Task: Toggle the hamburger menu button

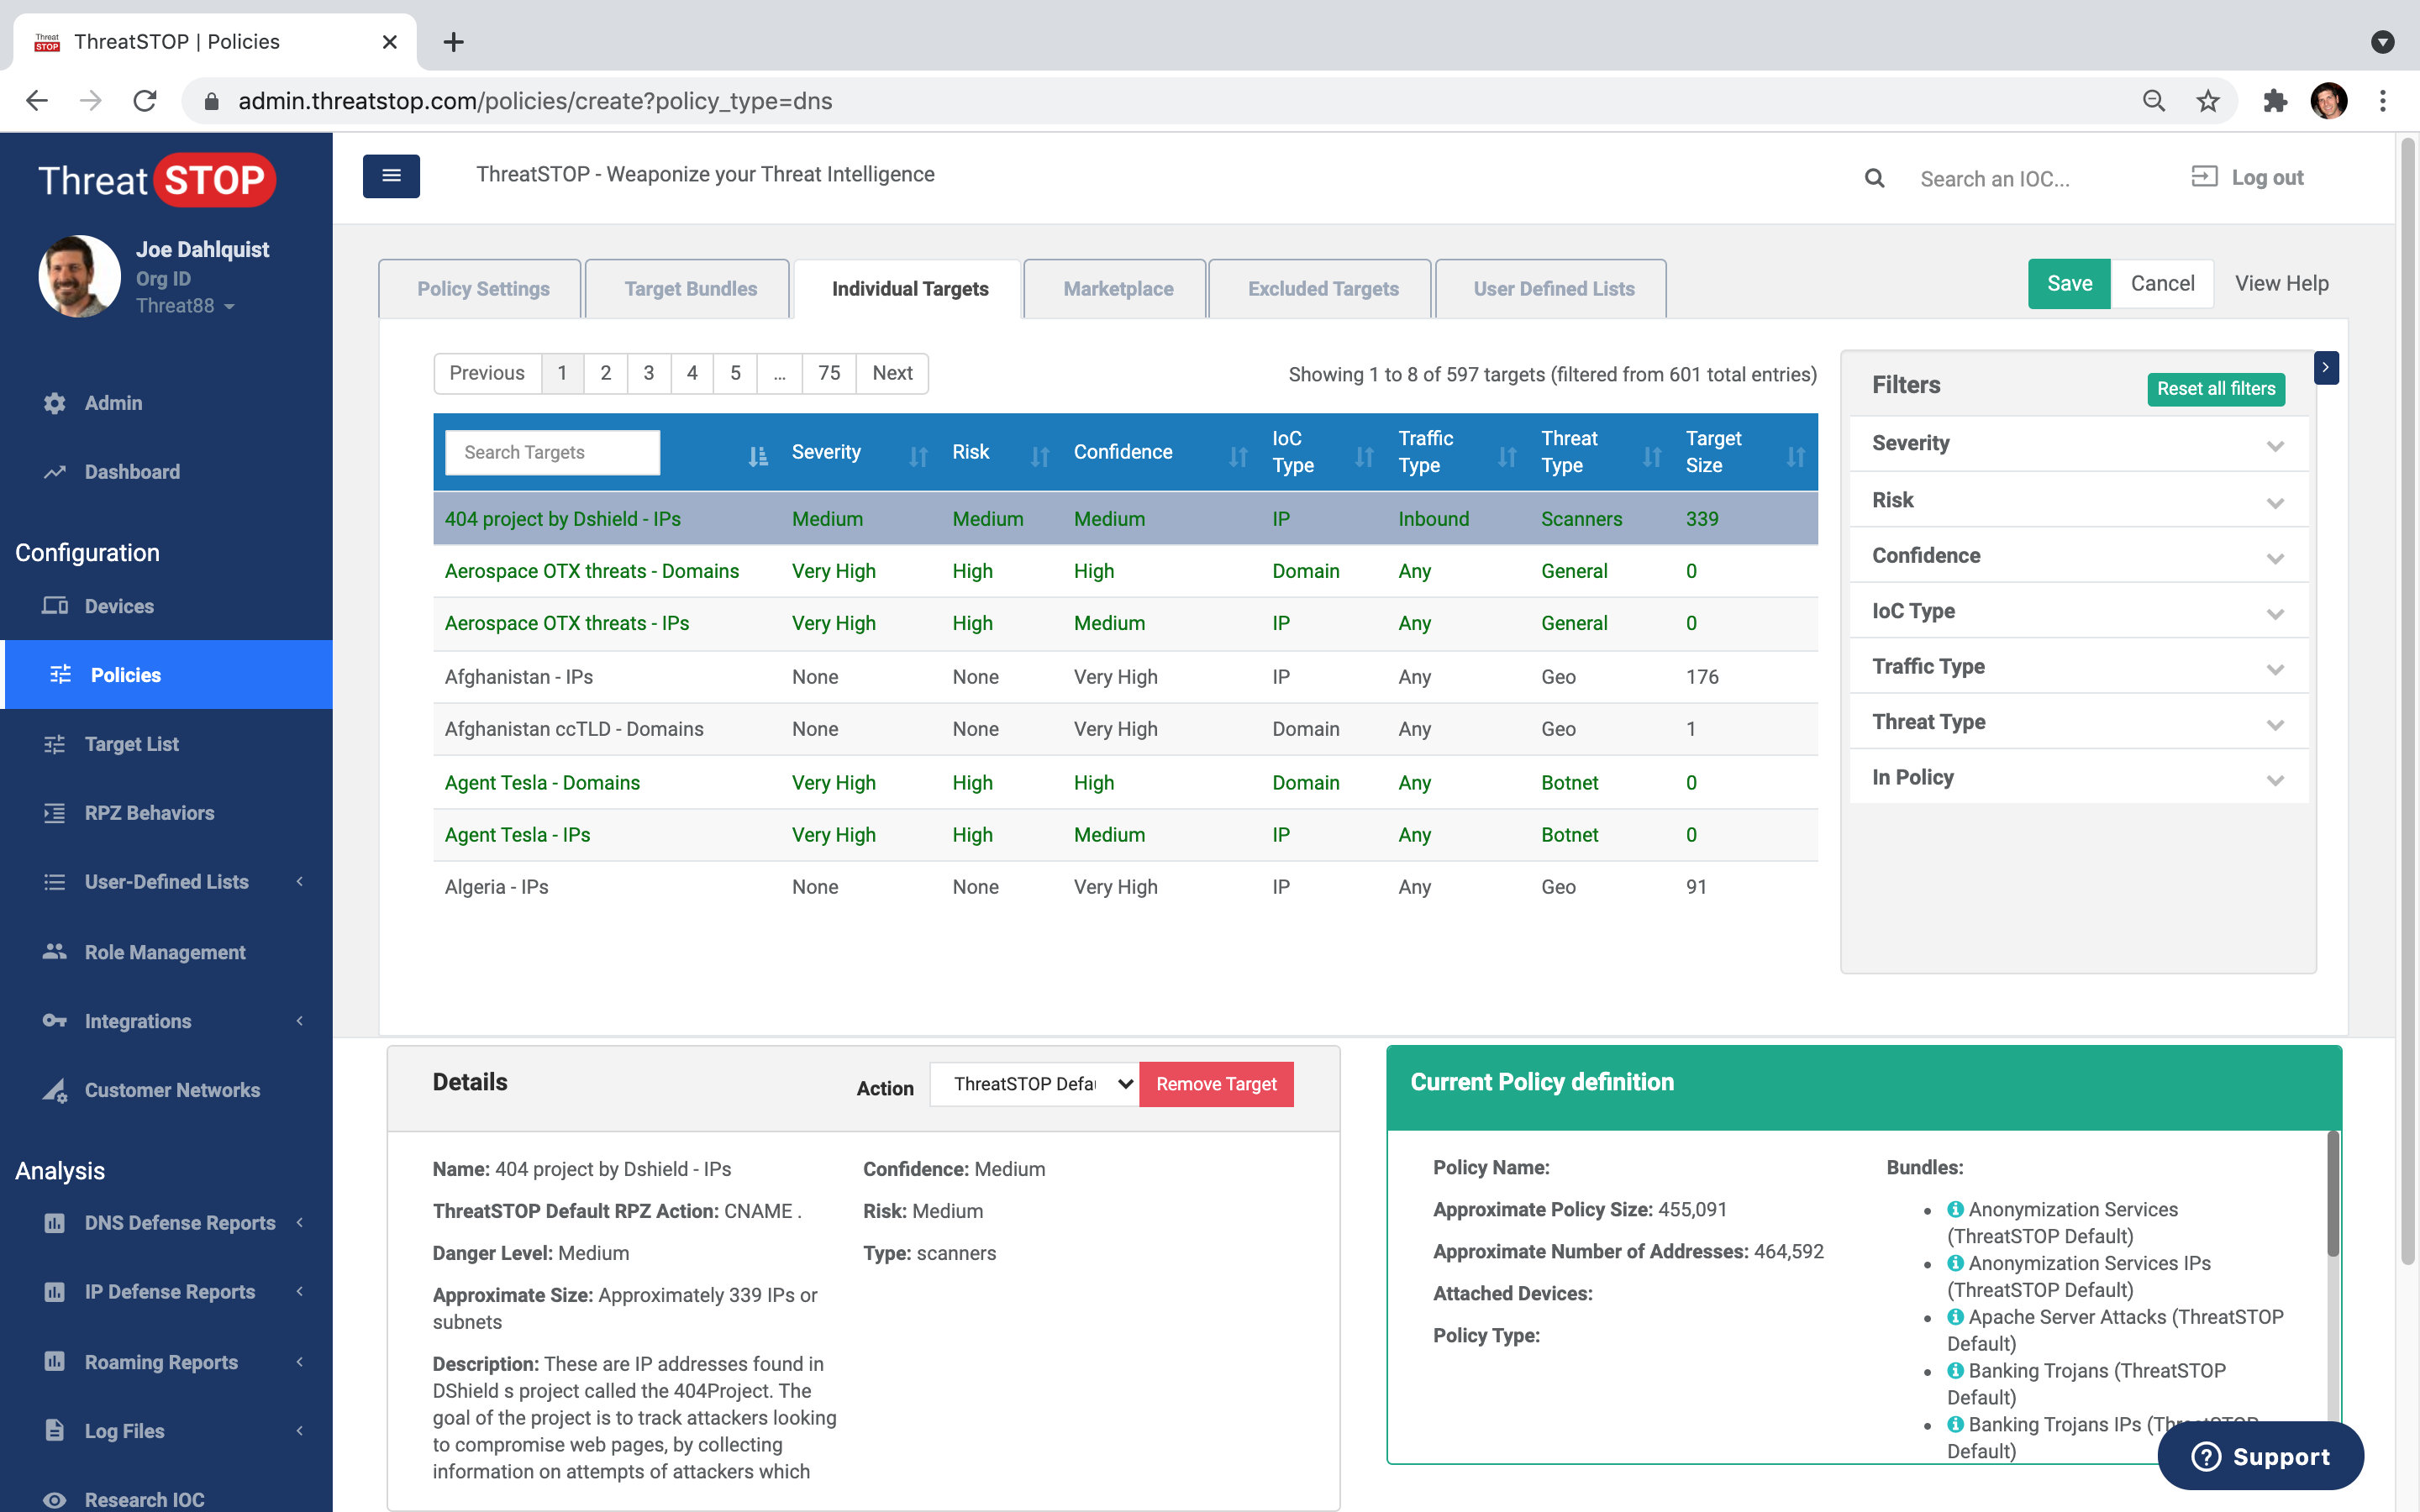Action: click(391, 176)
